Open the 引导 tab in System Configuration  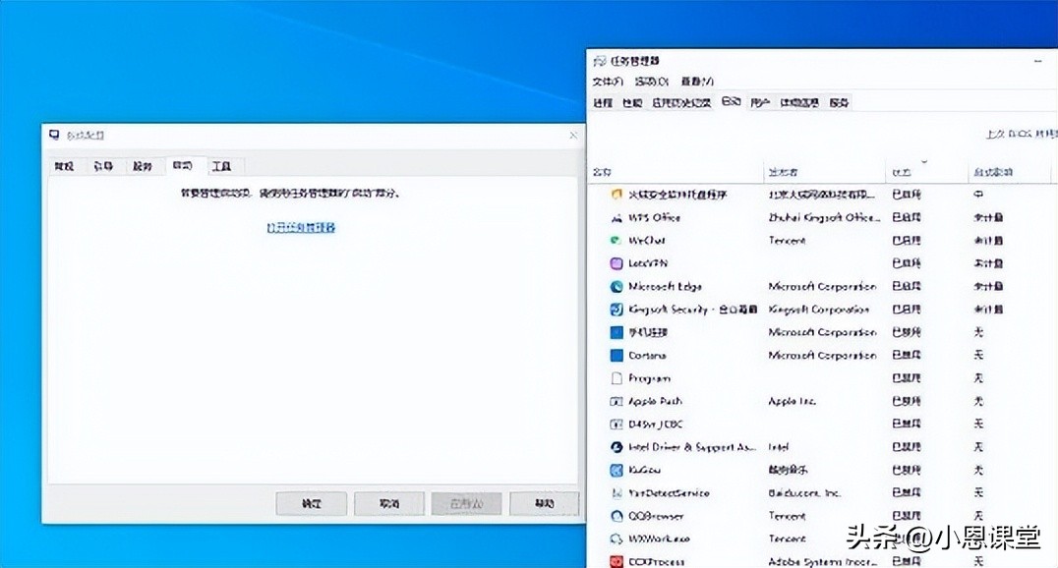click(103, 166)
